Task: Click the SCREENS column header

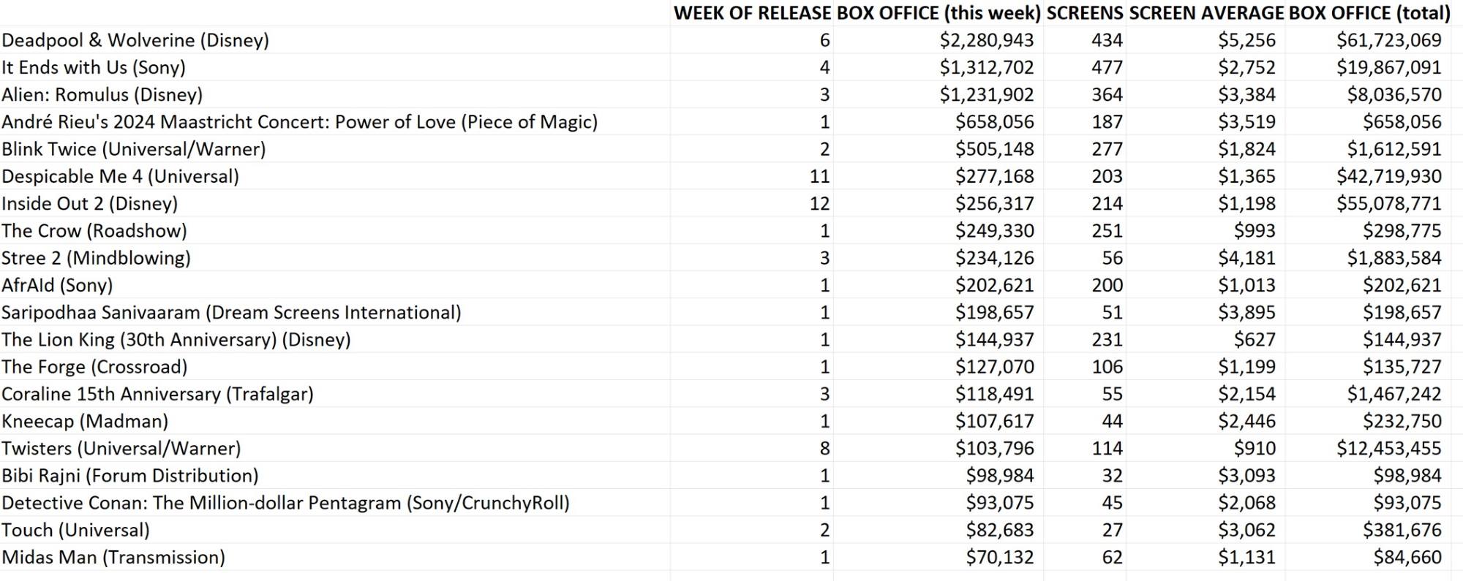Action: point(1085,13)
